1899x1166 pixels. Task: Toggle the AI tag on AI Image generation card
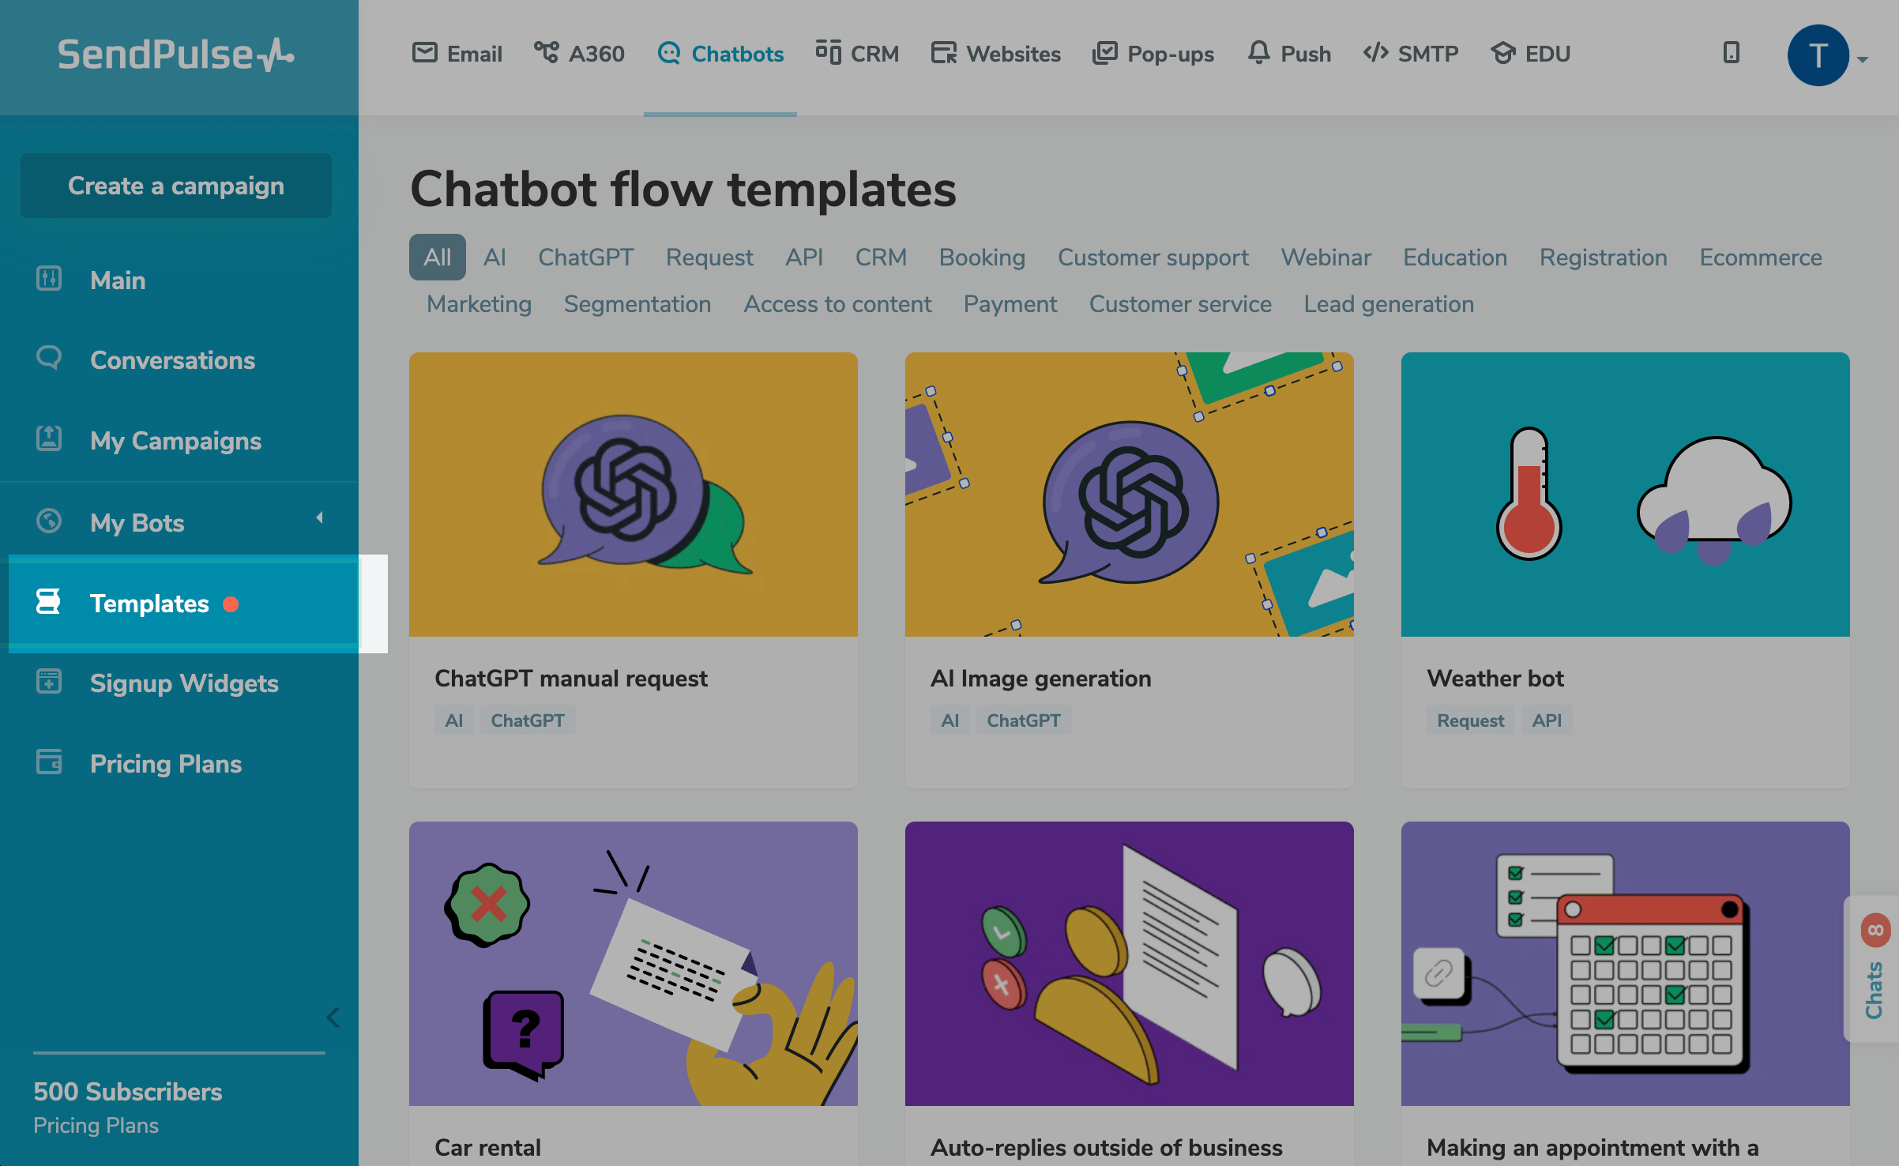coord(949,720)
